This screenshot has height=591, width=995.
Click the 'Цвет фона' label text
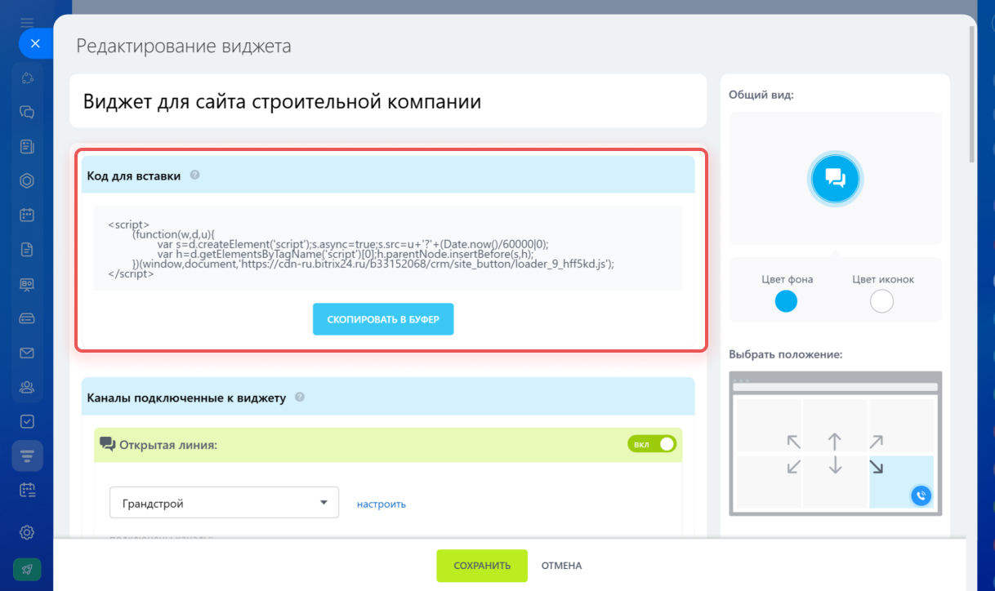click(x=788, y=279)
